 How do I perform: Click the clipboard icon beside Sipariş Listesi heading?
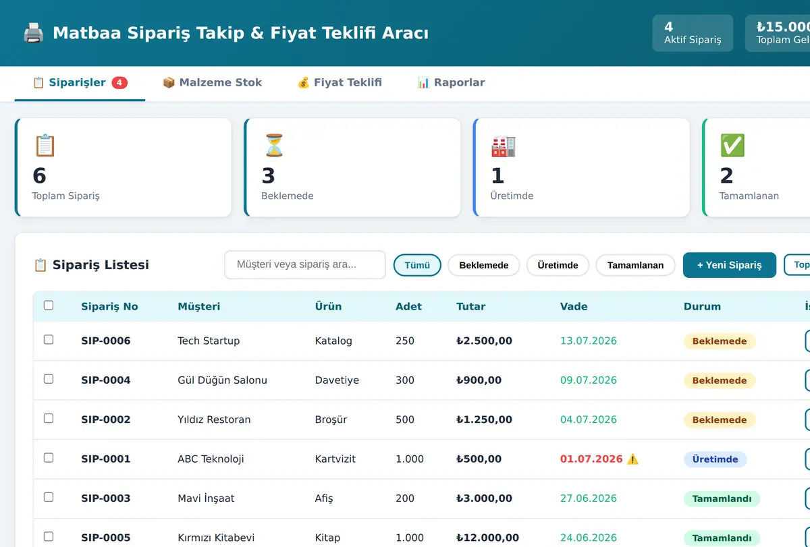click(x=40, y=265)
